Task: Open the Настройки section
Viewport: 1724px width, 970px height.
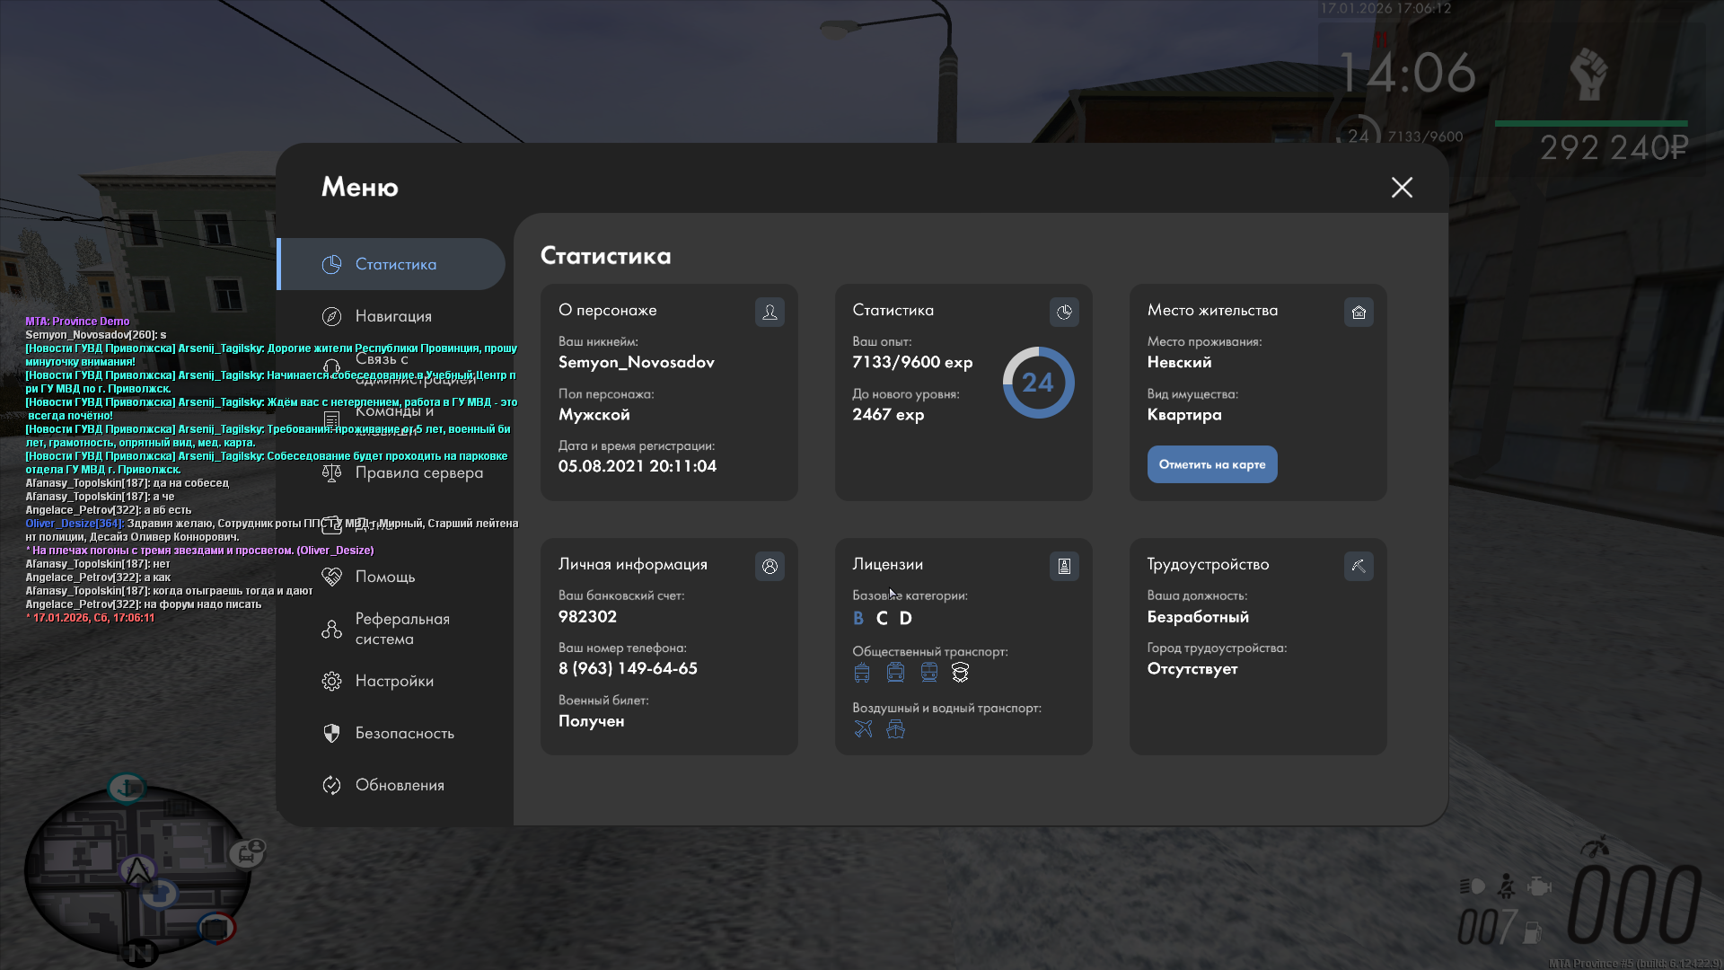Action: 394,681
